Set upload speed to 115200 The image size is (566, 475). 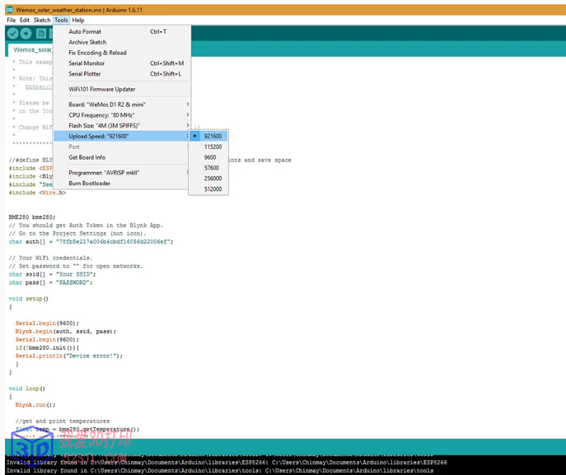click(x=209, y=147)
